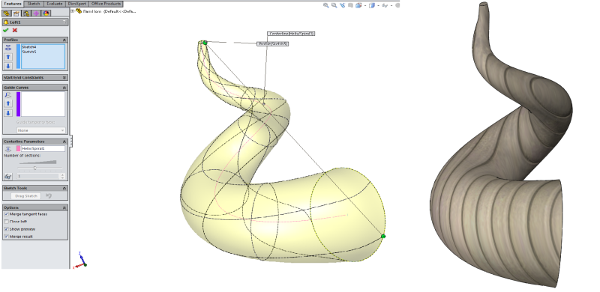Open Loft1 help question-mark icon

click(64, 22)
